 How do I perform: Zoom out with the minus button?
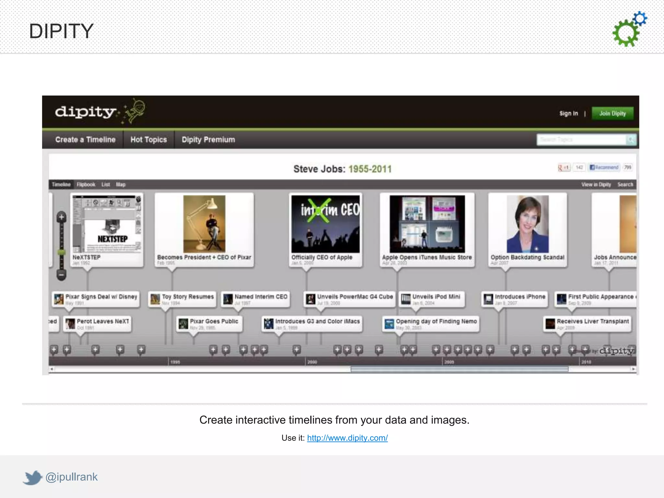tap(61, 275)
